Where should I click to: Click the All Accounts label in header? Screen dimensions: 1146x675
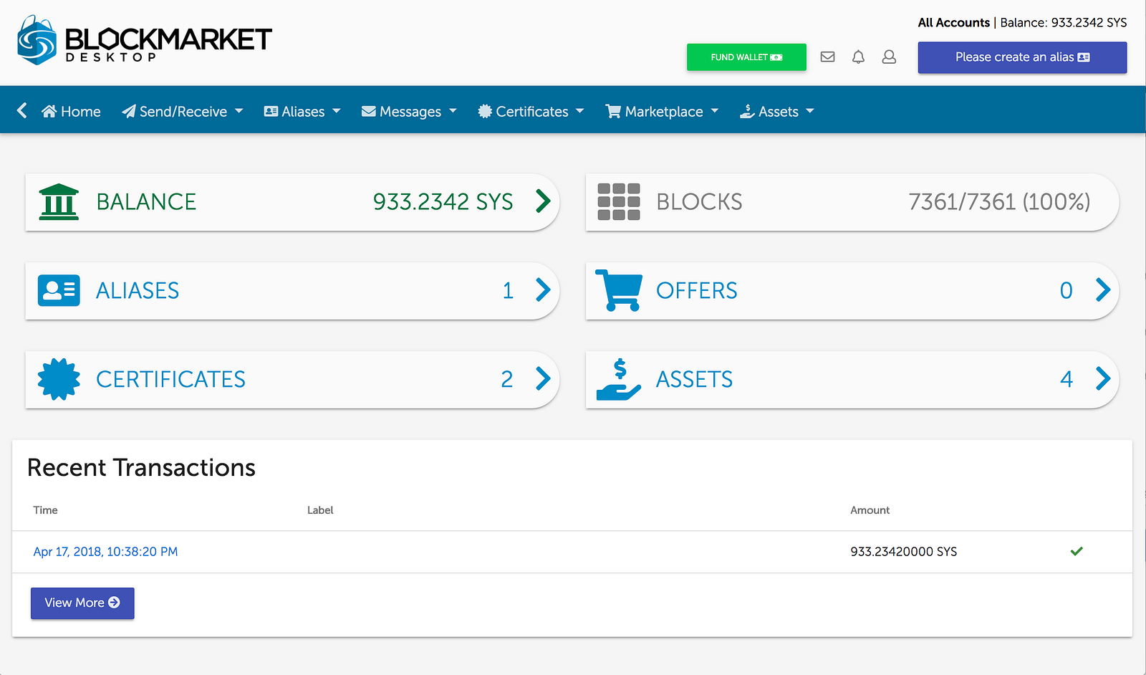(953, 23)
